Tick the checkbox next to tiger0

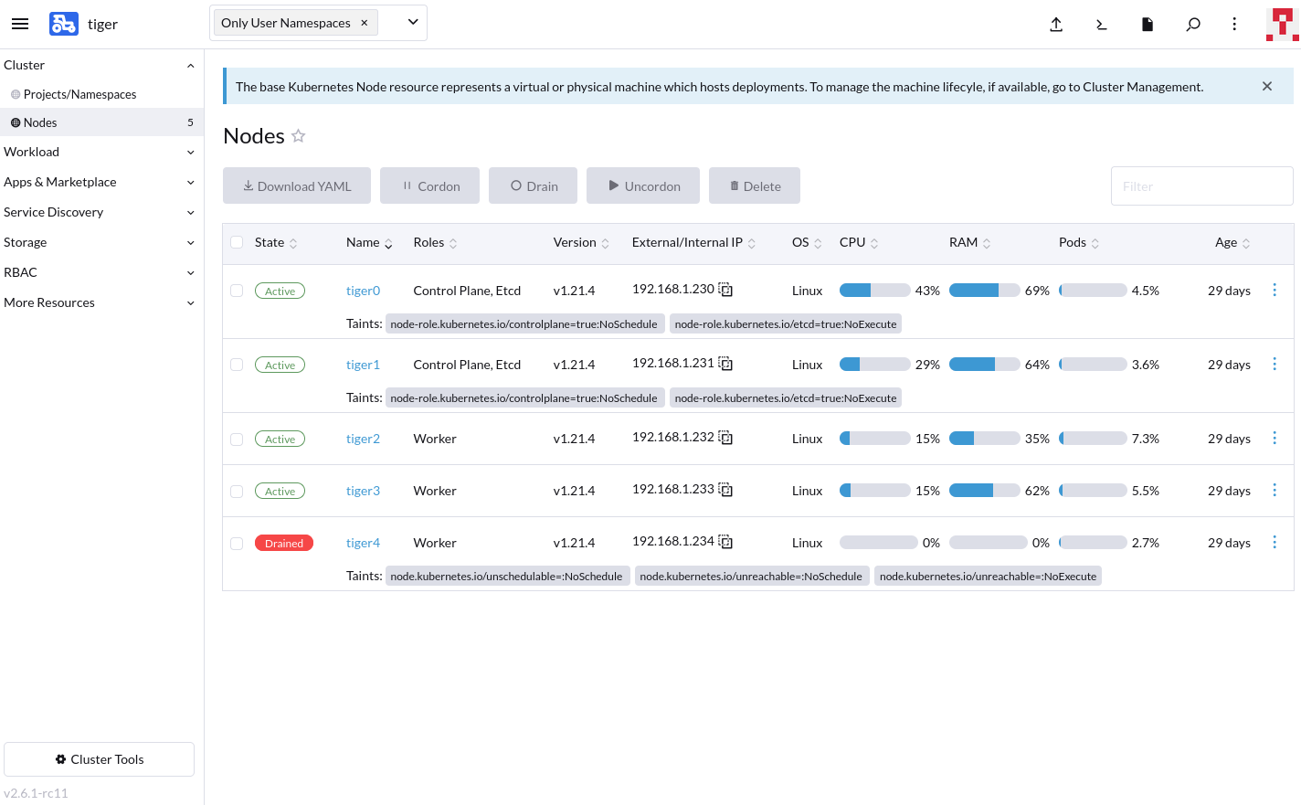tap(237, 290)
